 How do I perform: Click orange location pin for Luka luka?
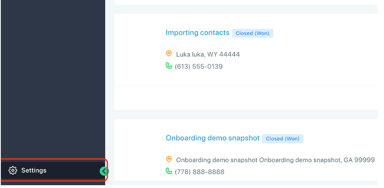(x=169, y=53)
